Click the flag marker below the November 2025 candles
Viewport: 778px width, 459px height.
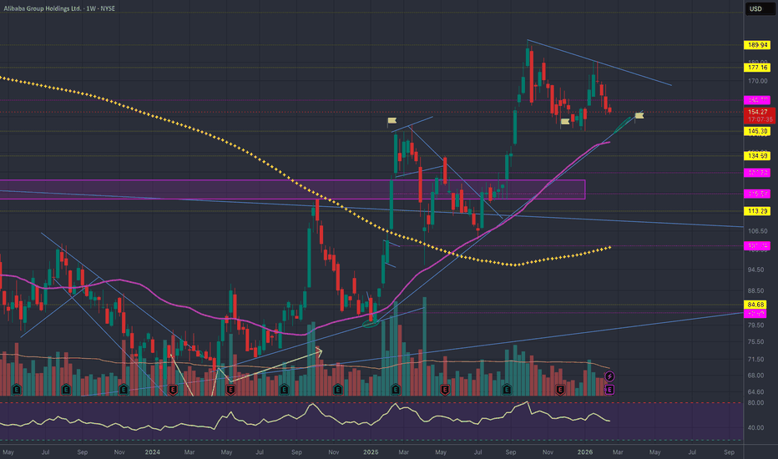(x=565, y=122)
